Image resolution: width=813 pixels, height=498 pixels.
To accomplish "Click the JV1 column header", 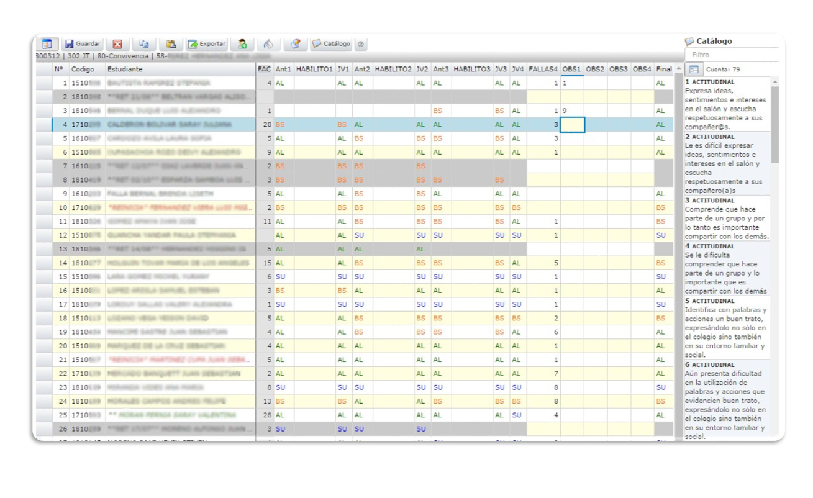I will coord(343,69).
